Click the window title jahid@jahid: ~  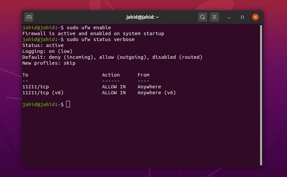tap(143, 17)
